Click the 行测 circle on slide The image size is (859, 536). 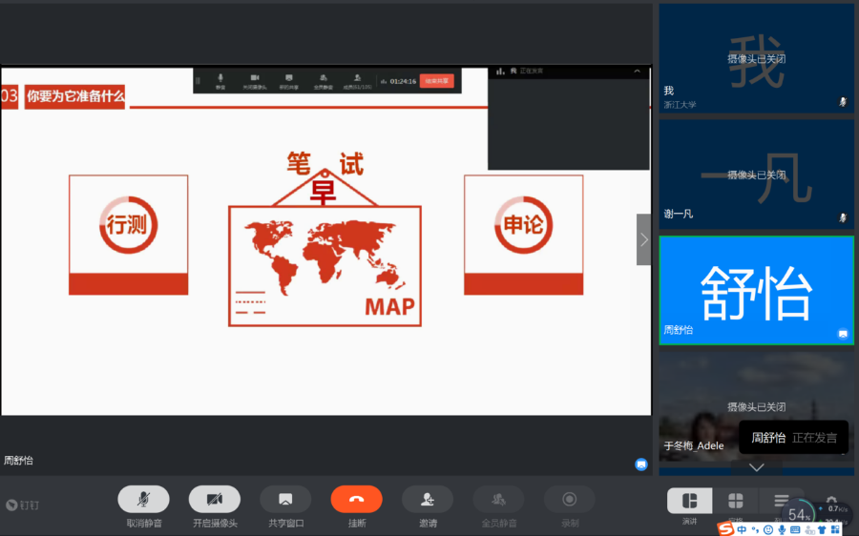point(128,225)
